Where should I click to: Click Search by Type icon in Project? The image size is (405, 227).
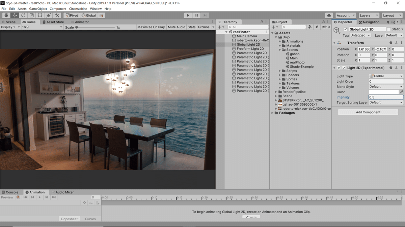tap(310, 27)
